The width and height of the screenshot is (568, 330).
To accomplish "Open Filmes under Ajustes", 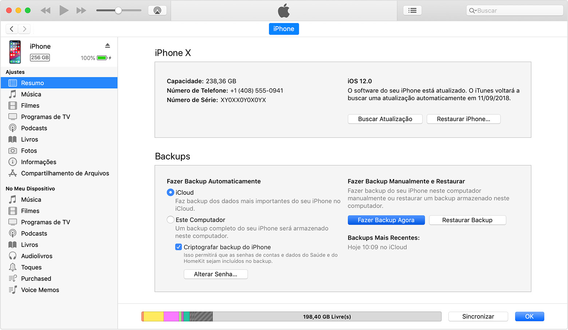I will 59,106.
